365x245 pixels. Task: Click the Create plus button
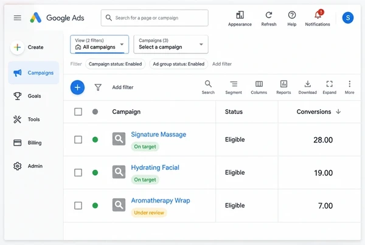18,47
